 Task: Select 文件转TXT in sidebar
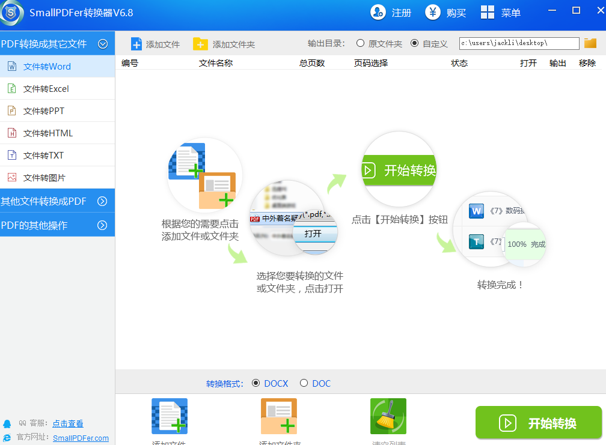coord(57,155)
